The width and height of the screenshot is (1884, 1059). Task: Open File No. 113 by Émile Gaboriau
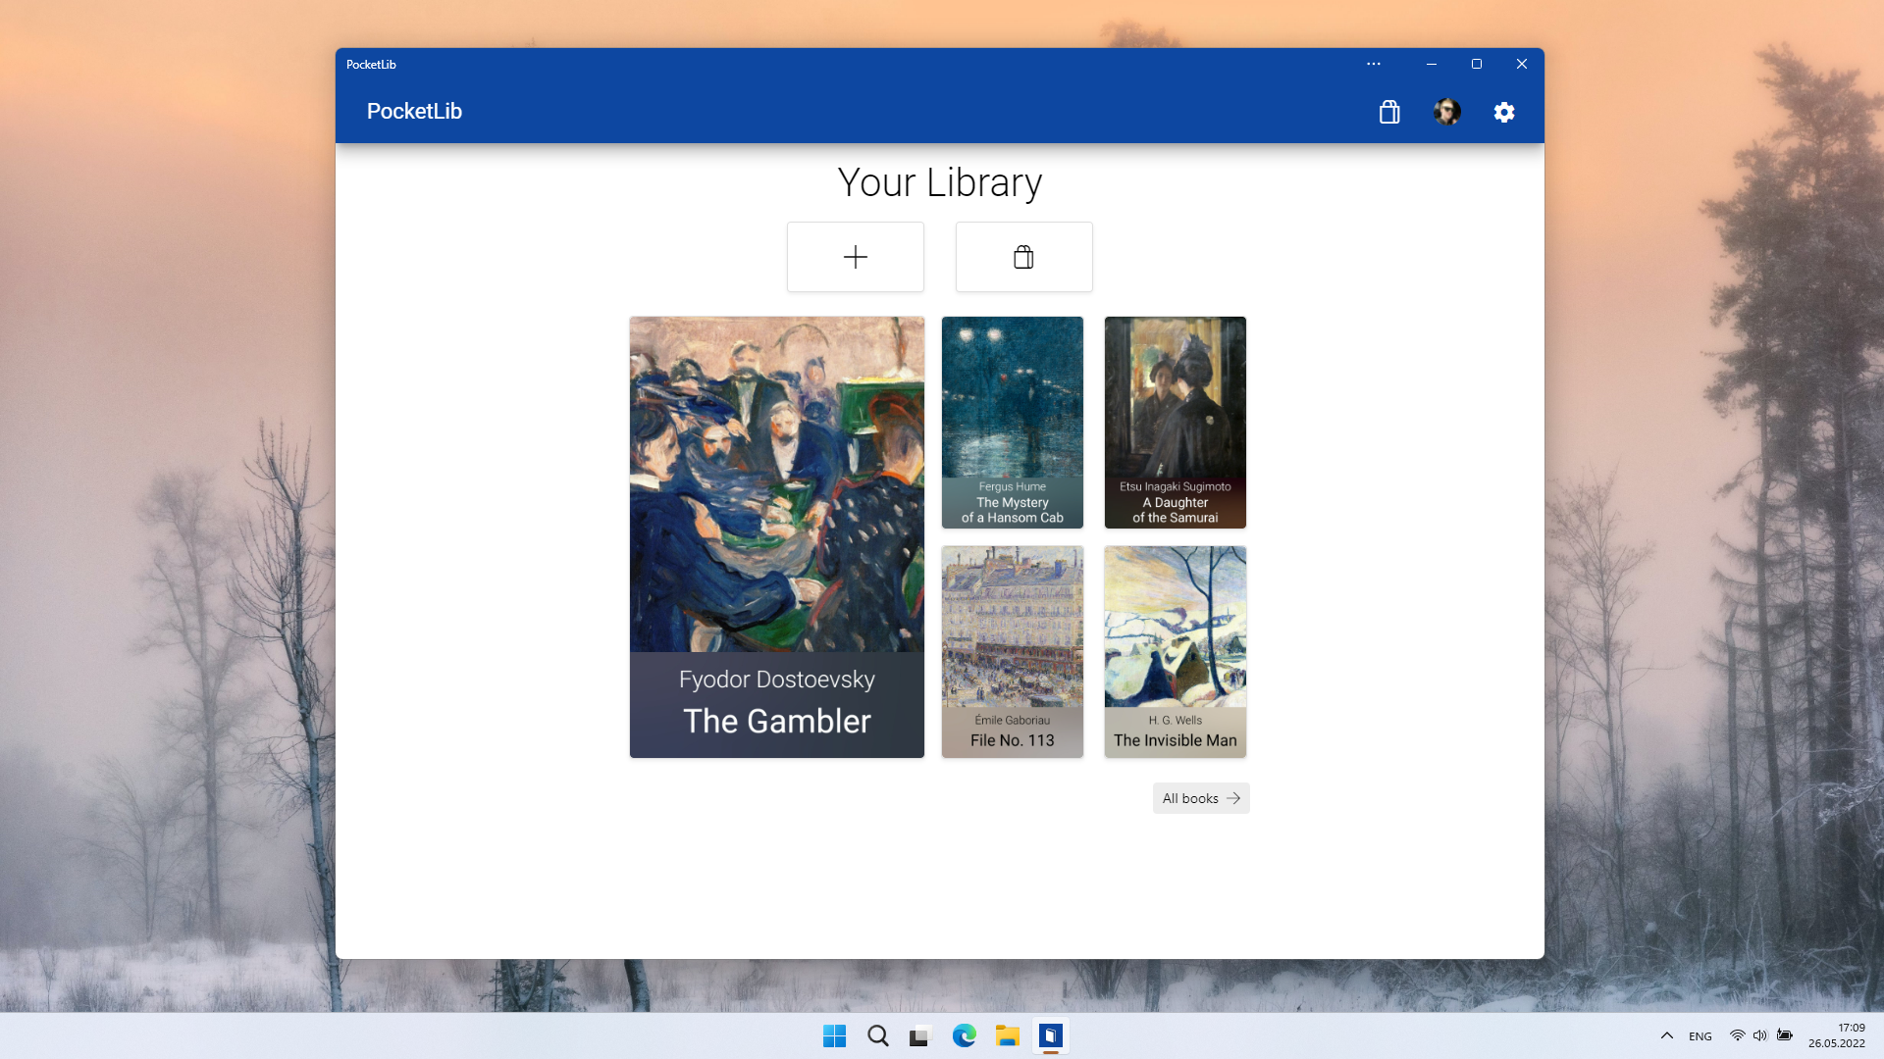1012,651
